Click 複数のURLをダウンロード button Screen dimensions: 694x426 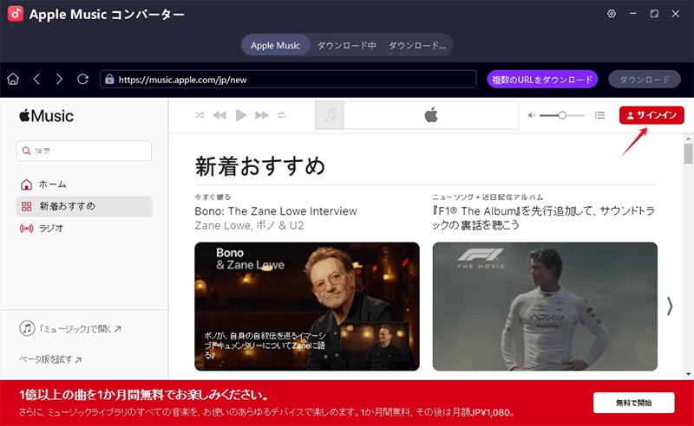[x=542, y=80]
